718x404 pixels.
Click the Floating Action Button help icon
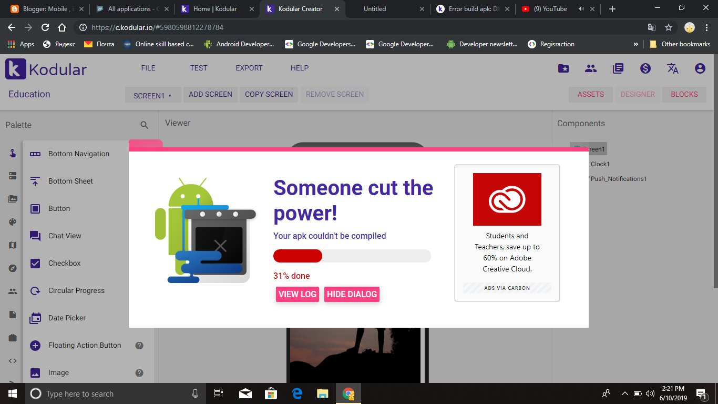(x=139, y=346)
